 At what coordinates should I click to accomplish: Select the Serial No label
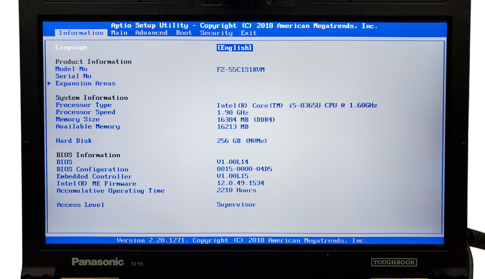[73, 76]
